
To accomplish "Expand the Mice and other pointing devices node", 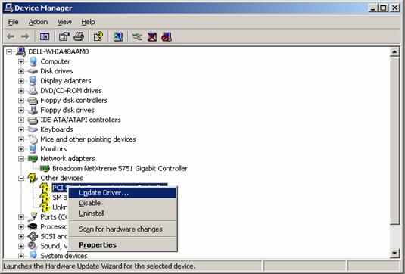I will pos(21,139).
